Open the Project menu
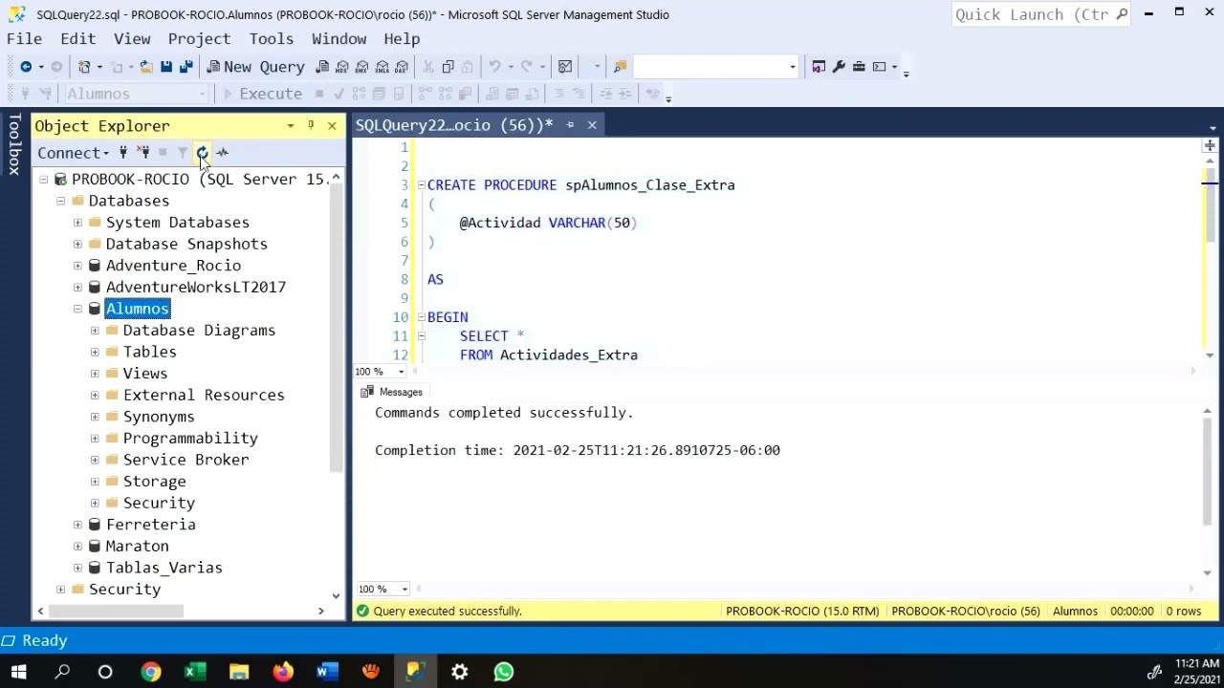 (x=199, y=39)
